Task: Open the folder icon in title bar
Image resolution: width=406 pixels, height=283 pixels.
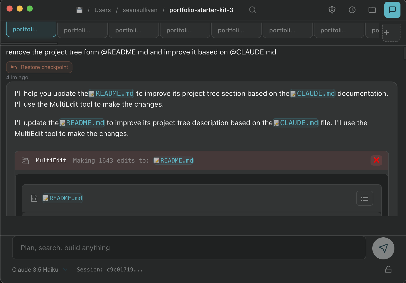Action: [x=372, y=10]
